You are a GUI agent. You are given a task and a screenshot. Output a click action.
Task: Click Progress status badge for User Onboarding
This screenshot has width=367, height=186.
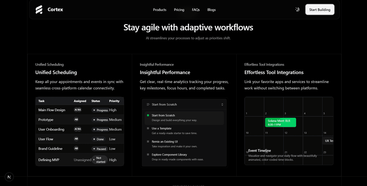point(100,129)
